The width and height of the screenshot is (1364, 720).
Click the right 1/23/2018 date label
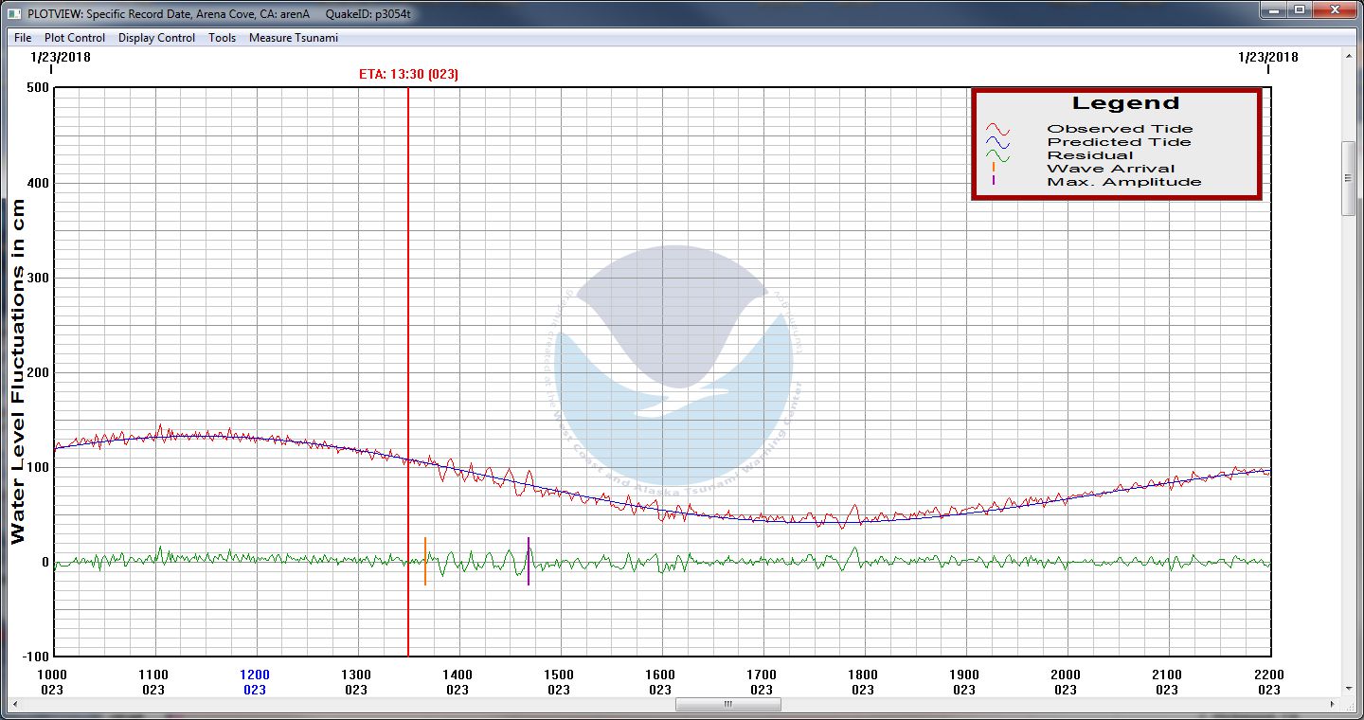(x=1268, y=57)
